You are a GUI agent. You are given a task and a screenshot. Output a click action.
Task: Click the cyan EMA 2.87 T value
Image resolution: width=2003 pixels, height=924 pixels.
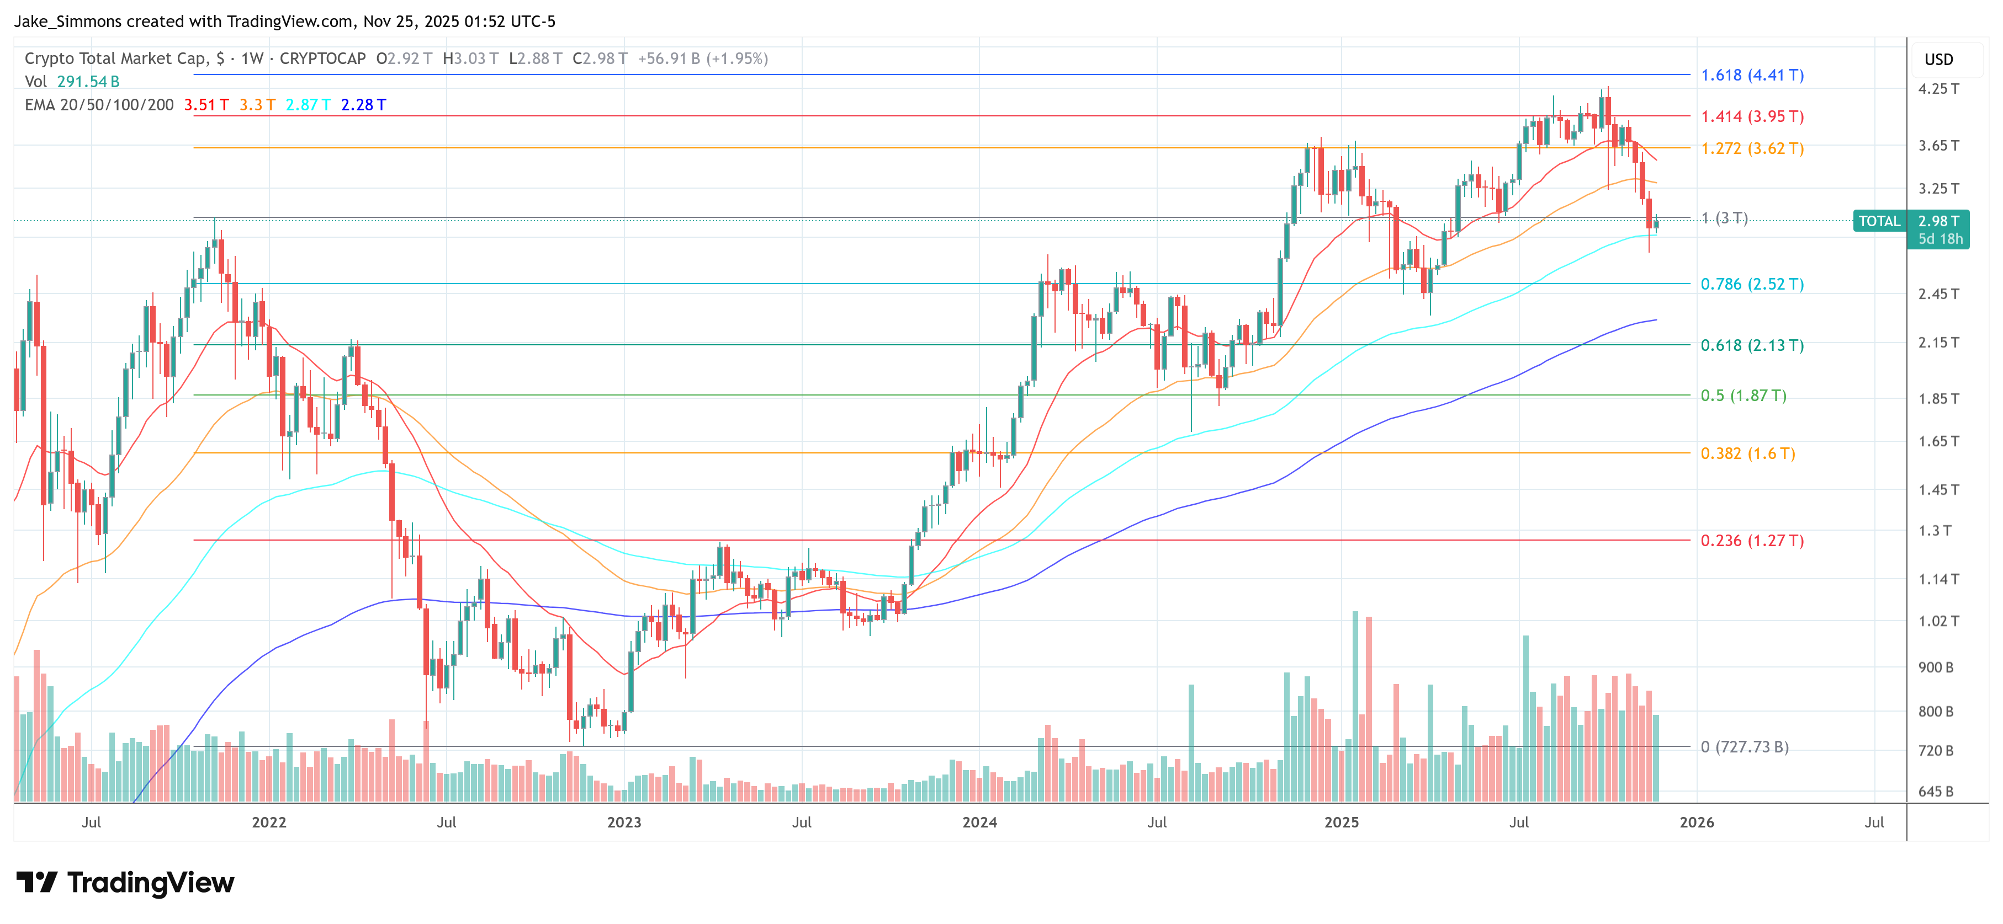(308, 105)
